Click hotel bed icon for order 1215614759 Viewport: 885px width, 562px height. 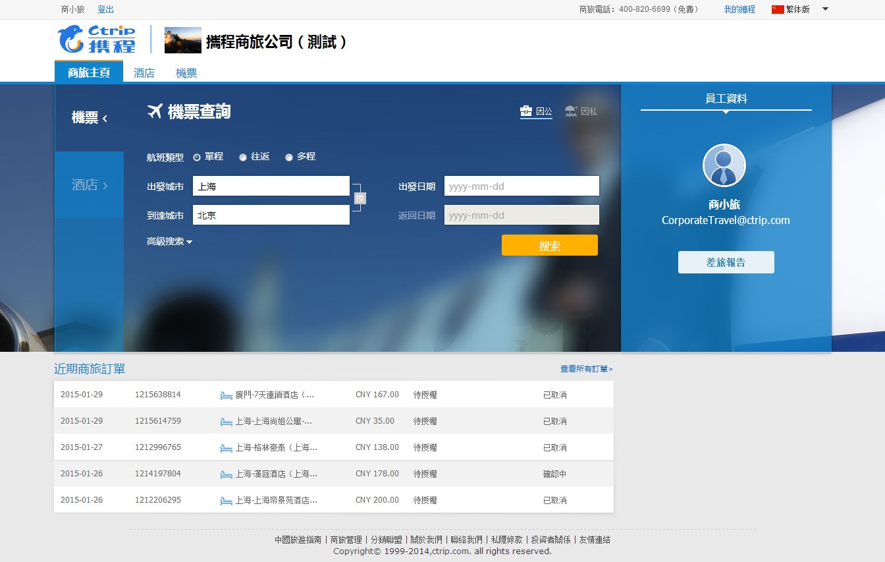tap(227, 422)
